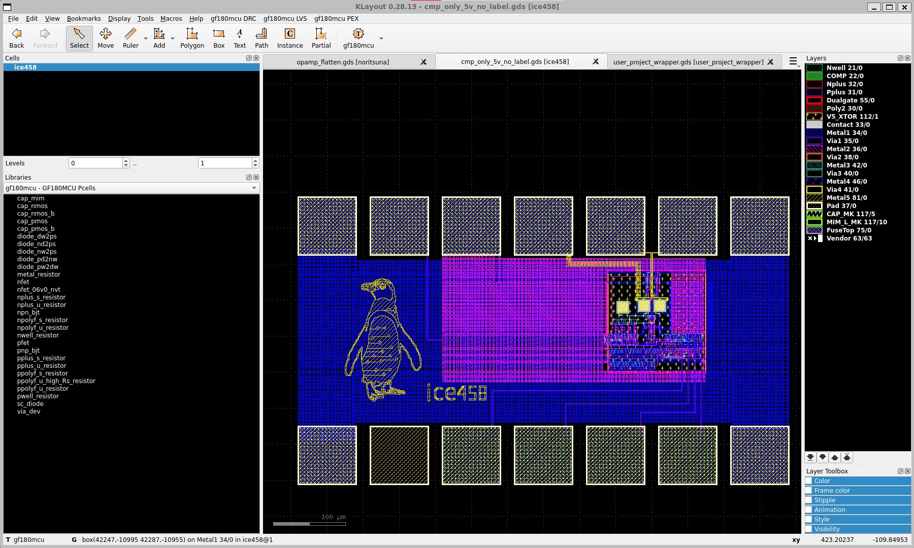Screen dimensions: 914x548
Task: Select via_dev in the library list
Action: click(28, 412)
